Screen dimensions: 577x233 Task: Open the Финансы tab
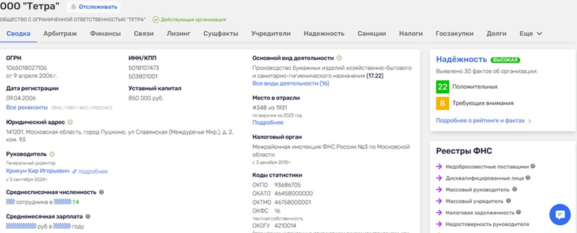(105, 34)
